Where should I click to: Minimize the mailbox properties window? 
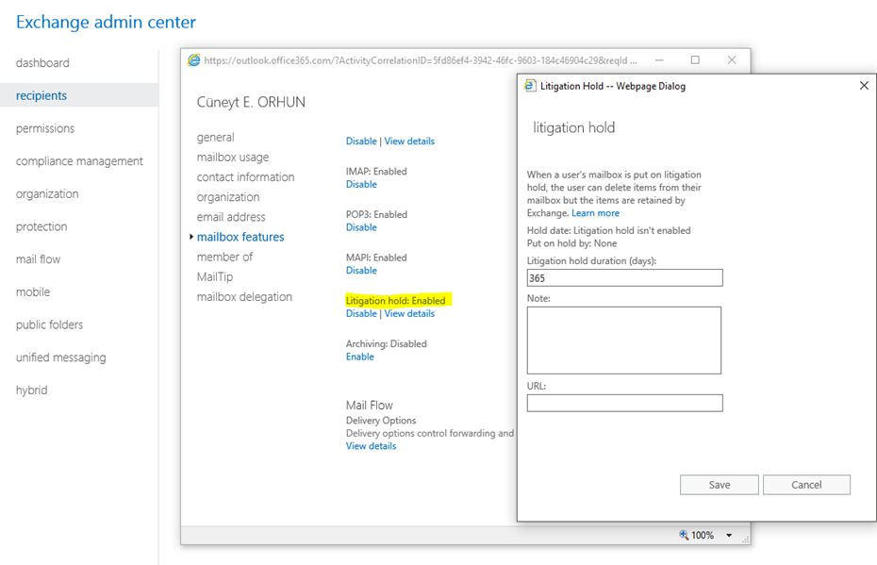point(659,59)
